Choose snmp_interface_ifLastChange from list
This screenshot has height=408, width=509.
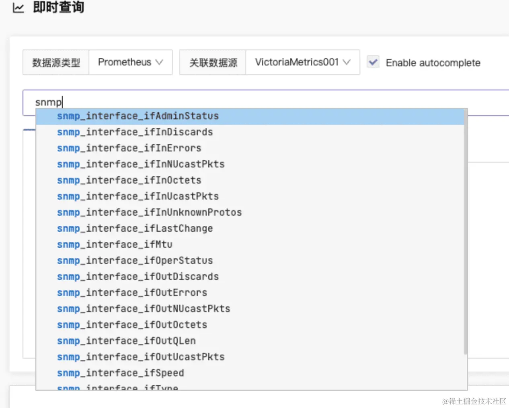pos(250,228)
